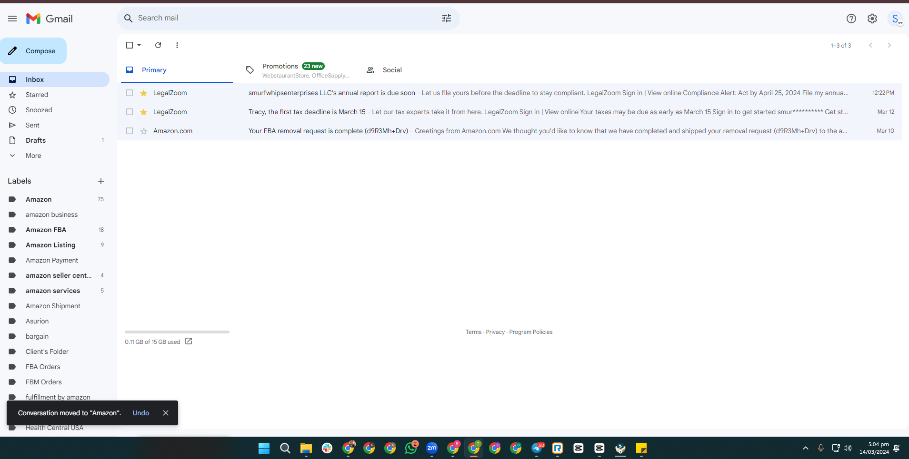
Task: Select the Amazon.com email checkbox
Action: pos(130,131)
